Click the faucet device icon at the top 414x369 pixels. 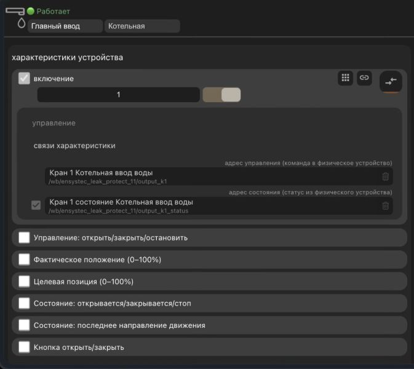pos(15,11)
